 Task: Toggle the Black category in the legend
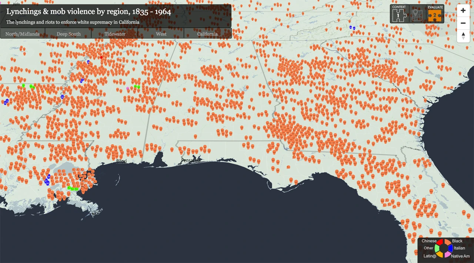click(457, 241)
